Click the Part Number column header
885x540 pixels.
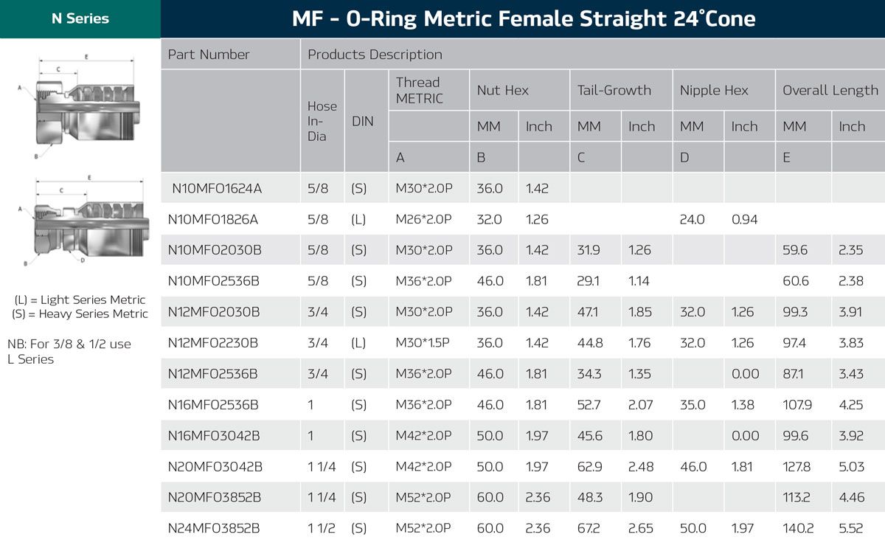[x=209, y=55]
